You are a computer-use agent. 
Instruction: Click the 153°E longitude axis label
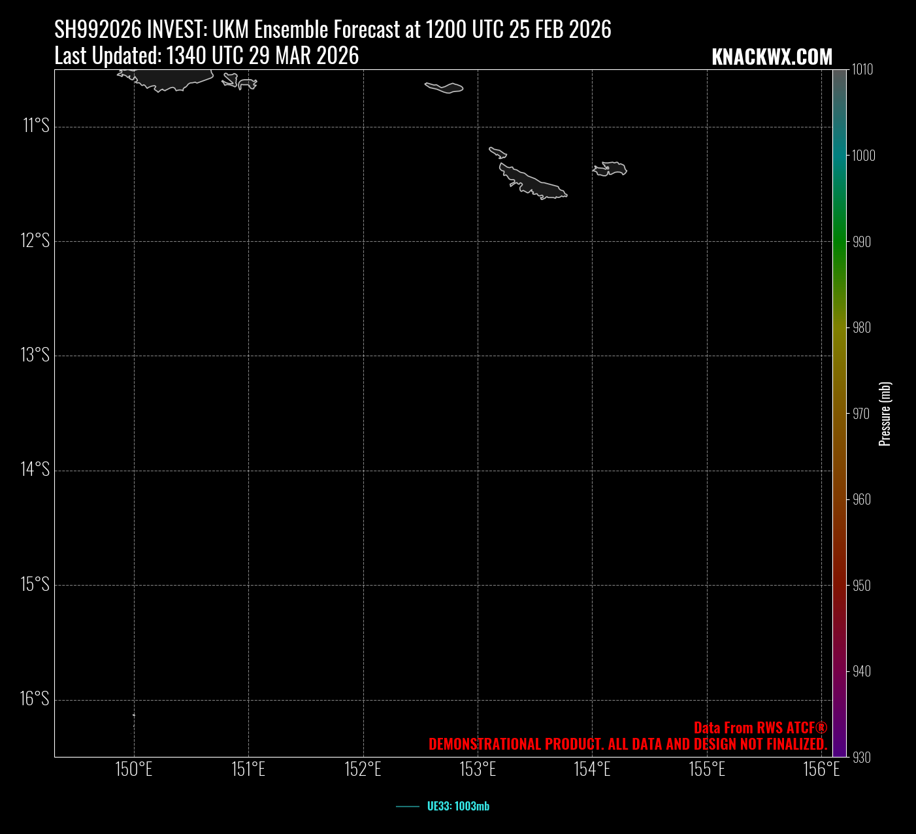point(478,769)
